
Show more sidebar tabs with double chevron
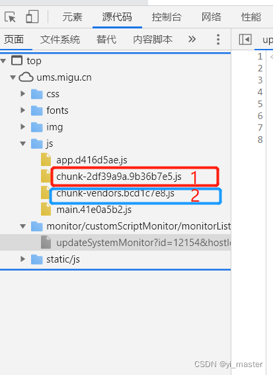point(192,39)
